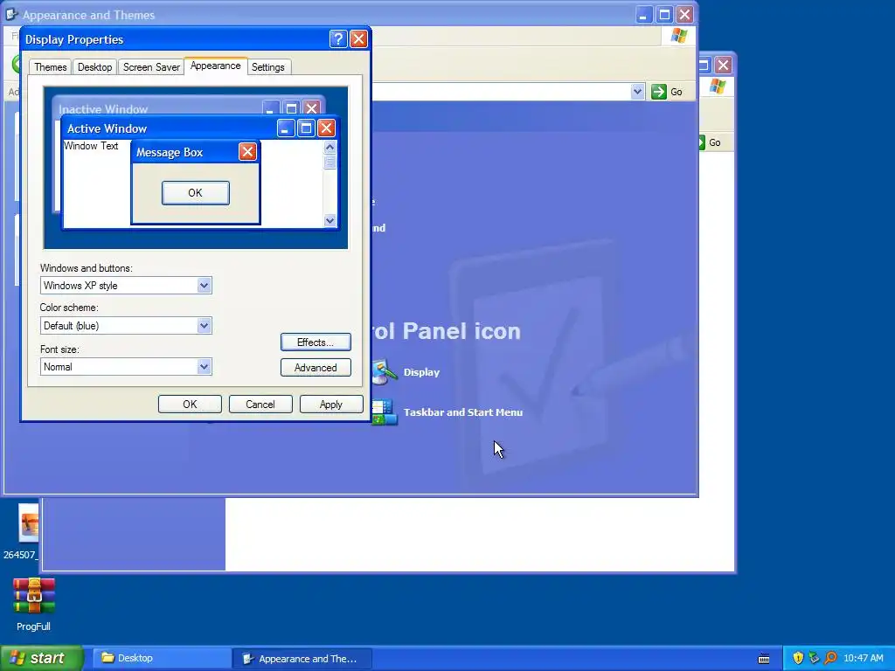
Task: Click the Go button in the back window
Action: pos(710,142)
